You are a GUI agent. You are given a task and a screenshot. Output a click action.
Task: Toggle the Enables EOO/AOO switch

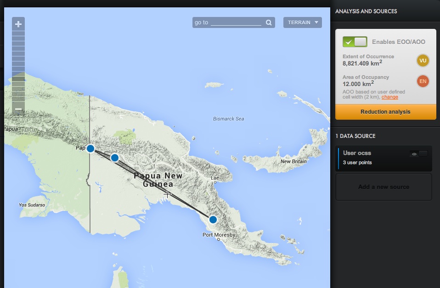pyautogui.click(x=355, y=42)
